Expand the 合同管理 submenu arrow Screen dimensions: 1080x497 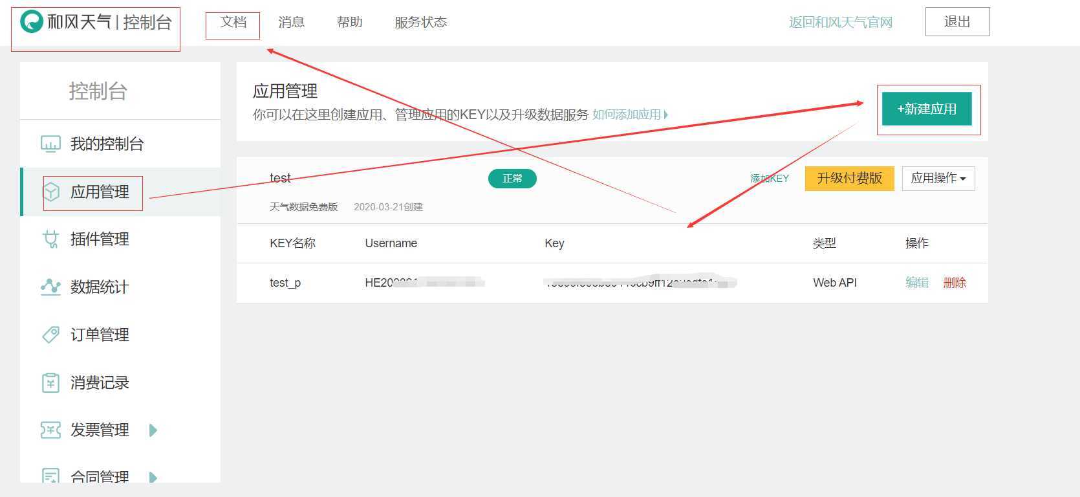[x=153, y=478]
